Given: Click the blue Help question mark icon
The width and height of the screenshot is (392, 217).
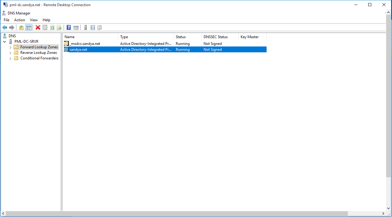Looking at the screenshot, I should click(x=69, y=28).
